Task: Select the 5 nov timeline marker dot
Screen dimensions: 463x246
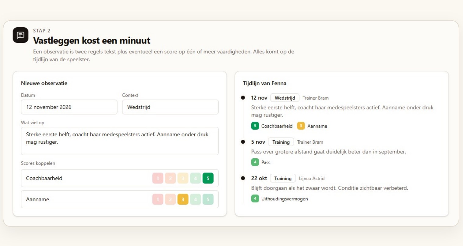Action: pos(243,142)
